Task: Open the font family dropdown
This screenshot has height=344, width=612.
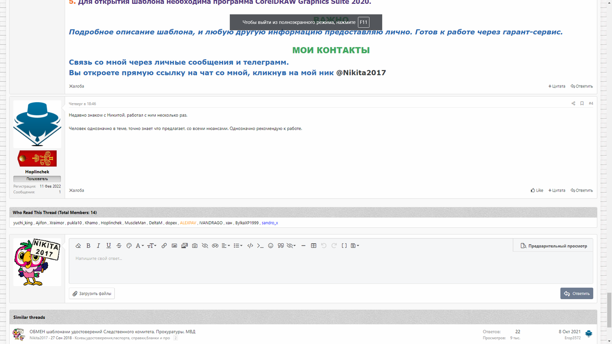Action: 140,246
